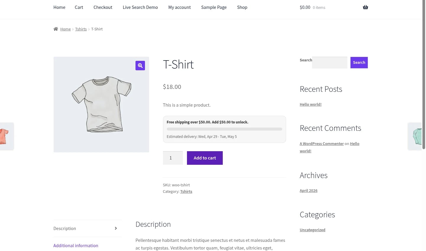Screen dimensions: 426x251
Task: Click the Recent Posts heading
Action: [321, 89]
